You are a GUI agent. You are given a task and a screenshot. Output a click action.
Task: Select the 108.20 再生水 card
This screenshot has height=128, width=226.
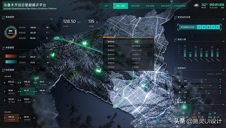tap(27, 83)
